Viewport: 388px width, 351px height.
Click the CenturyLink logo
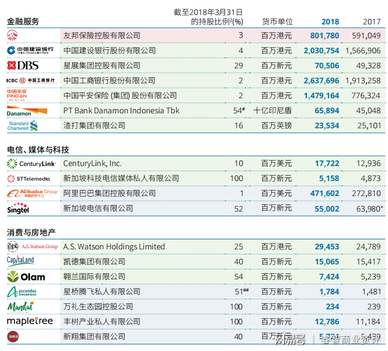point(32,164)
